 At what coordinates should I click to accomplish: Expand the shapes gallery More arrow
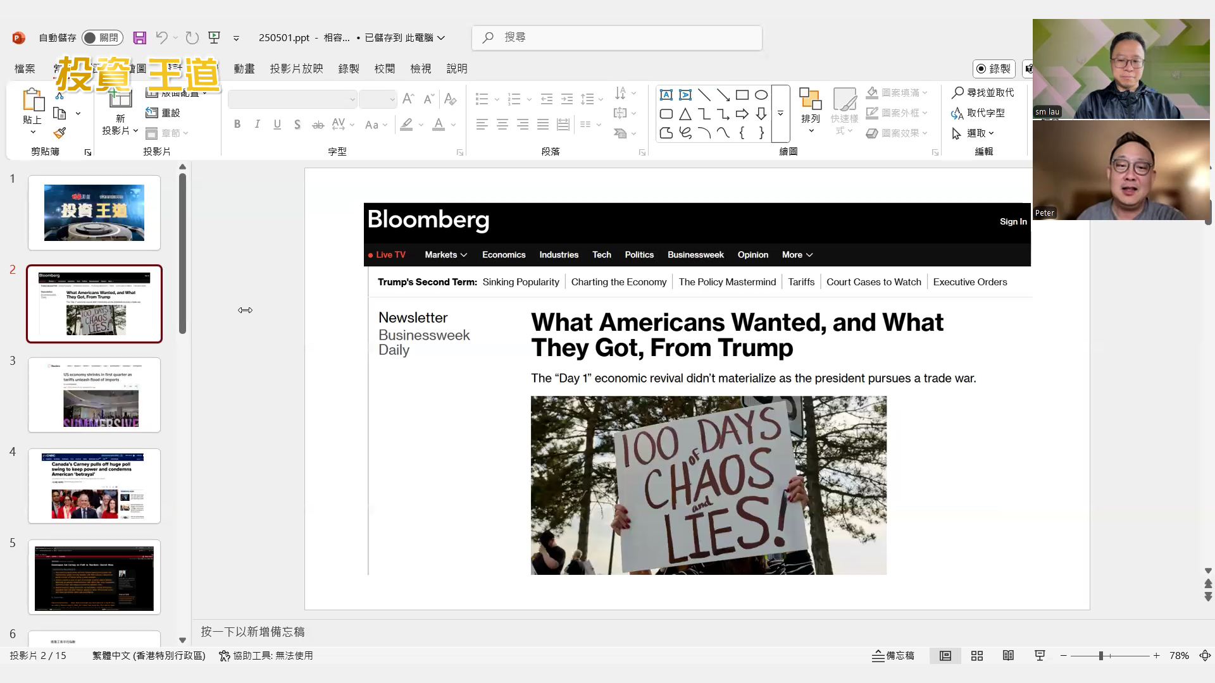[x=780, y=114]
